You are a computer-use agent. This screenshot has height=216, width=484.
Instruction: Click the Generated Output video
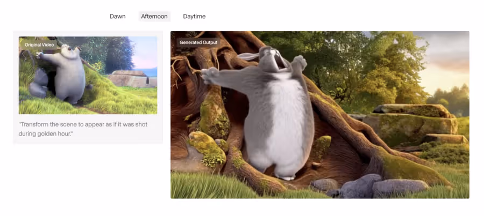coord(320,115)
